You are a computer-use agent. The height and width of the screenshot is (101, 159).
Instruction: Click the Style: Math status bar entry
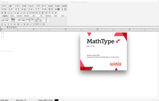coord(5,100)
